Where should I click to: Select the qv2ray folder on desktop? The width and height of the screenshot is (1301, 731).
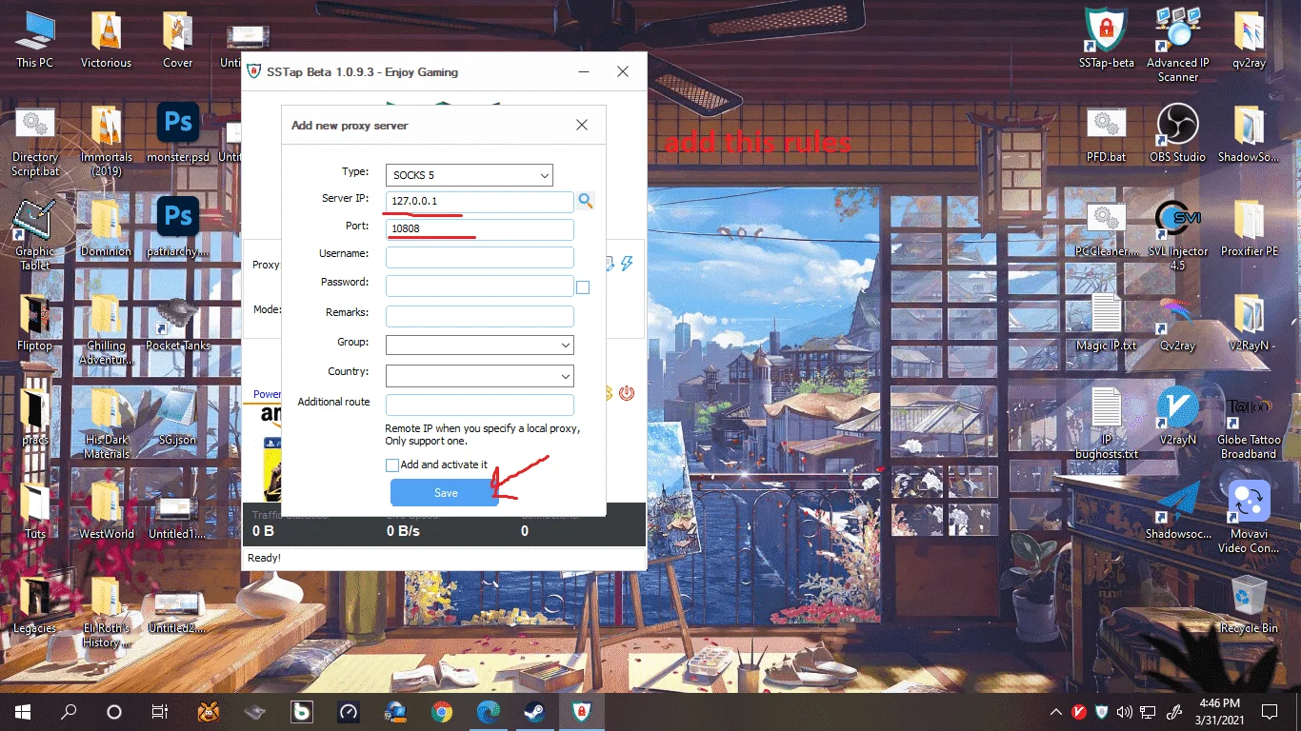pos(1248,39)
